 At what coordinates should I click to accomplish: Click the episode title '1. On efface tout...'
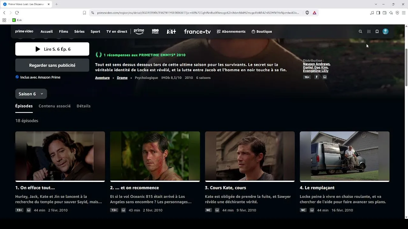tap(35, 188)
